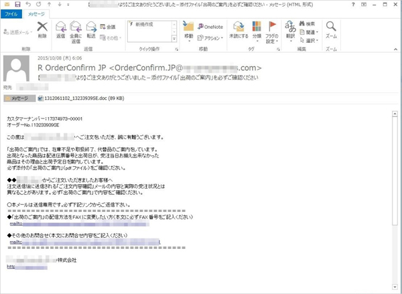Click the Delete (削除) message icon
Screen dimensions: 402x294
pyautogui.click(x=42, y=29)
